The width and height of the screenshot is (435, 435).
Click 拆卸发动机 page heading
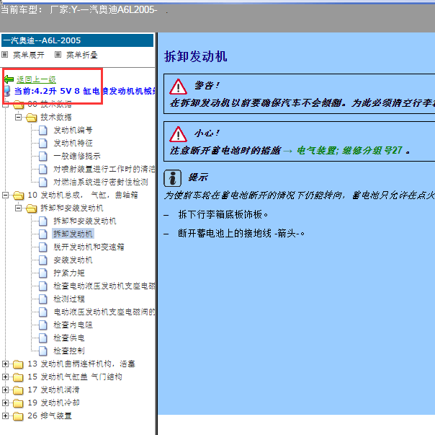pyautogui.click(x=196, y=56)
